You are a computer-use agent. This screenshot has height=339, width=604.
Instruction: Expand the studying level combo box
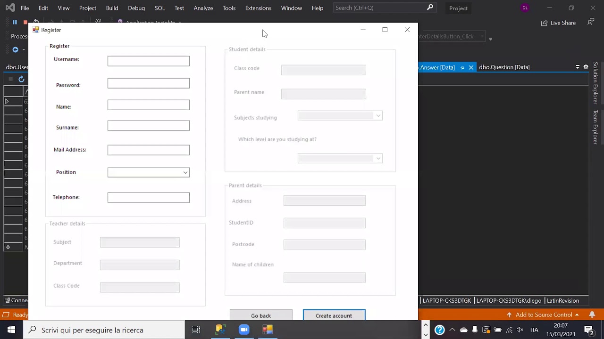point(378,159)
